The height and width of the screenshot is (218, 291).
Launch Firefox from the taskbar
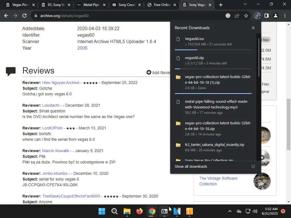coord(139,211)
